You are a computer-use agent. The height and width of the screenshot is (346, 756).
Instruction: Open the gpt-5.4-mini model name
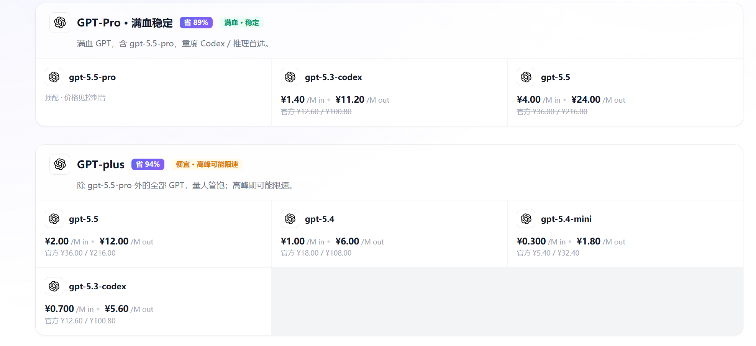(x=566, y=219)
